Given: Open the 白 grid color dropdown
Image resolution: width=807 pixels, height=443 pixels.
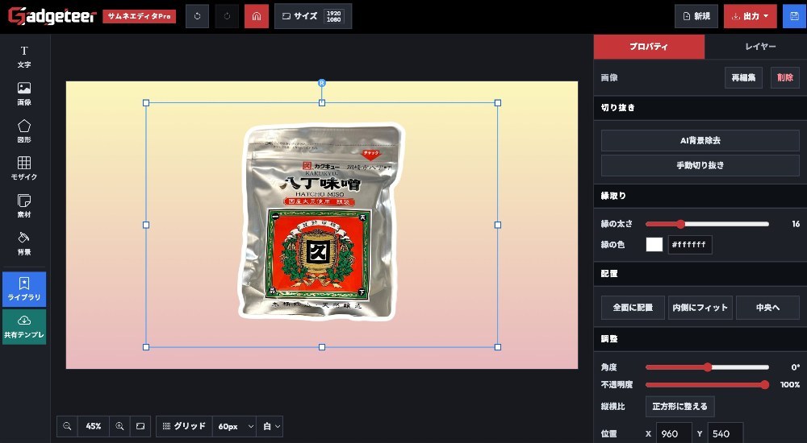Looking at the screenshot, I should point(270,426).
